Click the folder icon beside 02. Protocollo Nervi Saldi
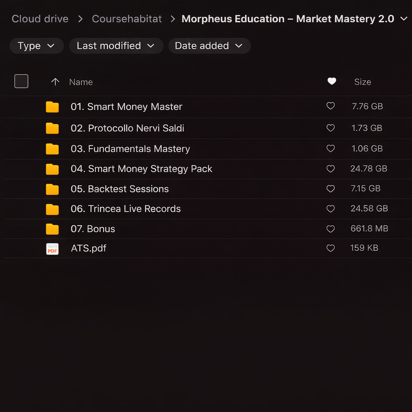The height and width of the screenshot is (412, 412). (52, 129)
